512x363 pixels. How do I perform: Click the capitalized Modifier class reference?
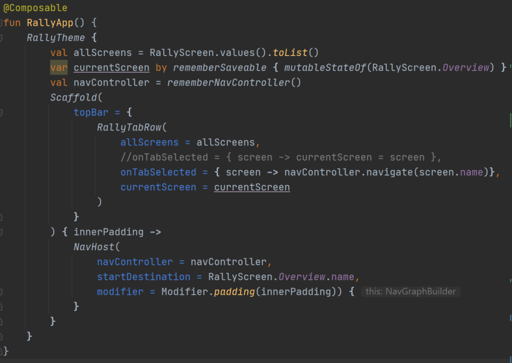click(185, 292)
